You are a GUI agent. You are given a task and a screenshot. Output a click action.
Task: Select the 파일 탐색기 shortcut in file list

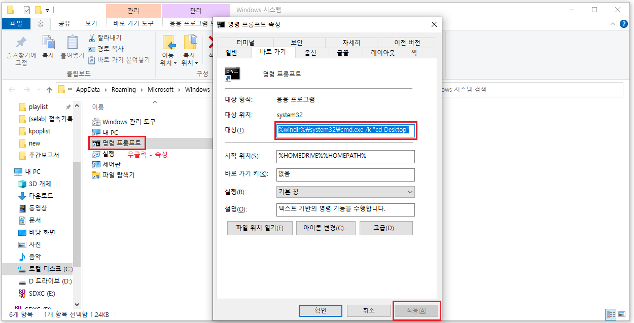point(114,175)
